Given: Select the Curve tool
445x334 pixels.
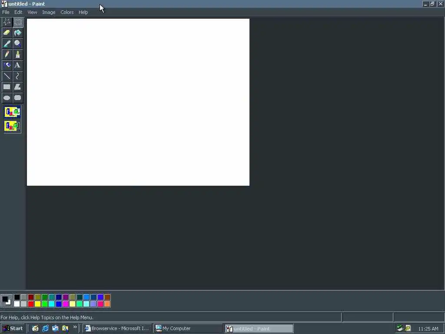Looking at the screenshot, I should 17,76.
